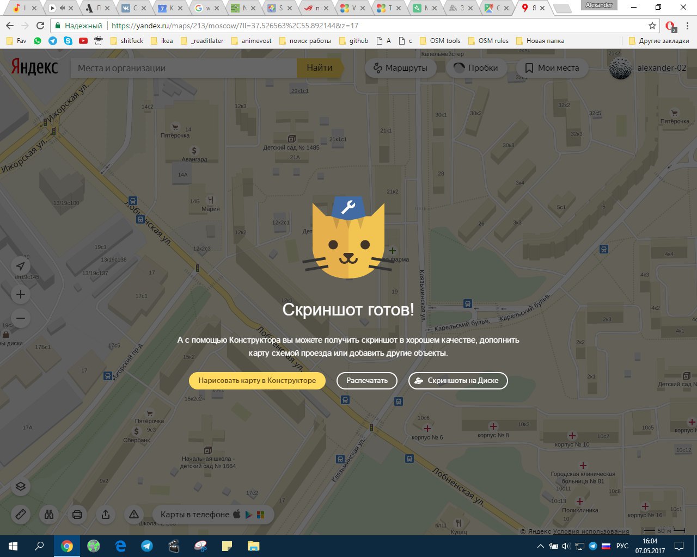Screen dimensions: 697x557
Task: Open the alexander-02 account avatar
Action: pos(621,68)
